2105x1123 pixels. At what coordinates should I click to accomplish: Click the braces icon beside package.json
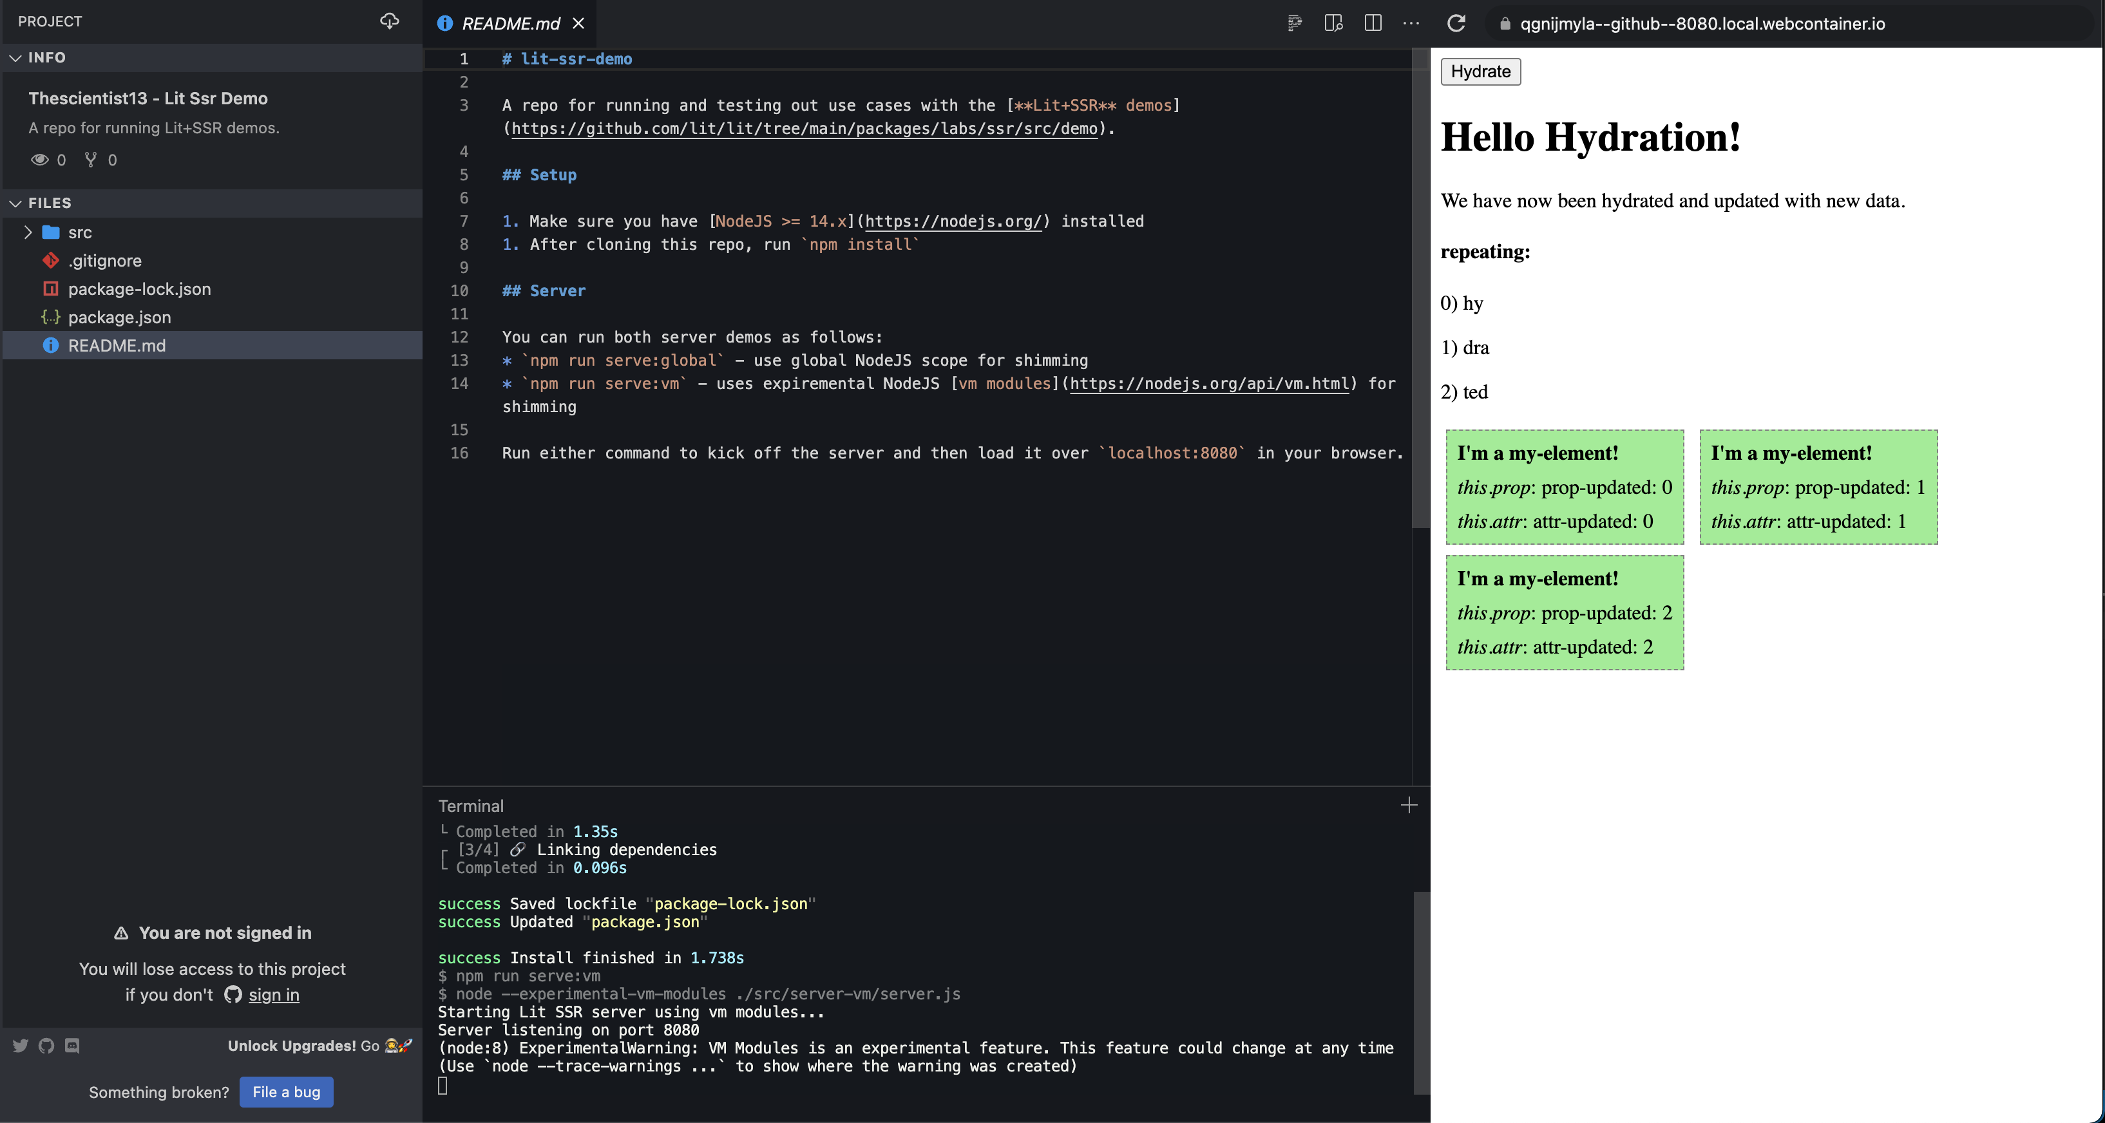pyautogui.click(x=51, y=317)
